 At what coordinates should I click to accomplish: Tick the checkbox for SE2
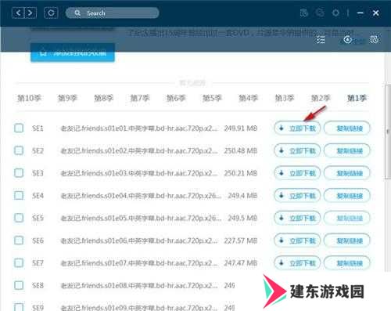pos(19,150)
